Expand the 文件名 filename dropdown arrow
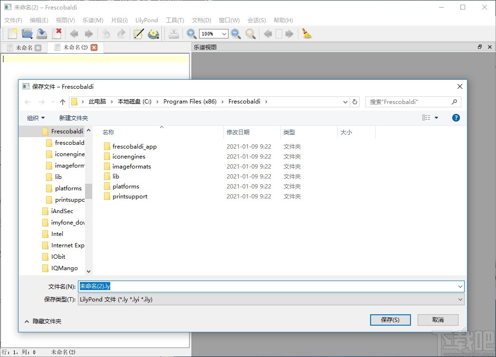The width and height of the screenshot is (496, 357). pyautogui.click(x=460, y=286)
